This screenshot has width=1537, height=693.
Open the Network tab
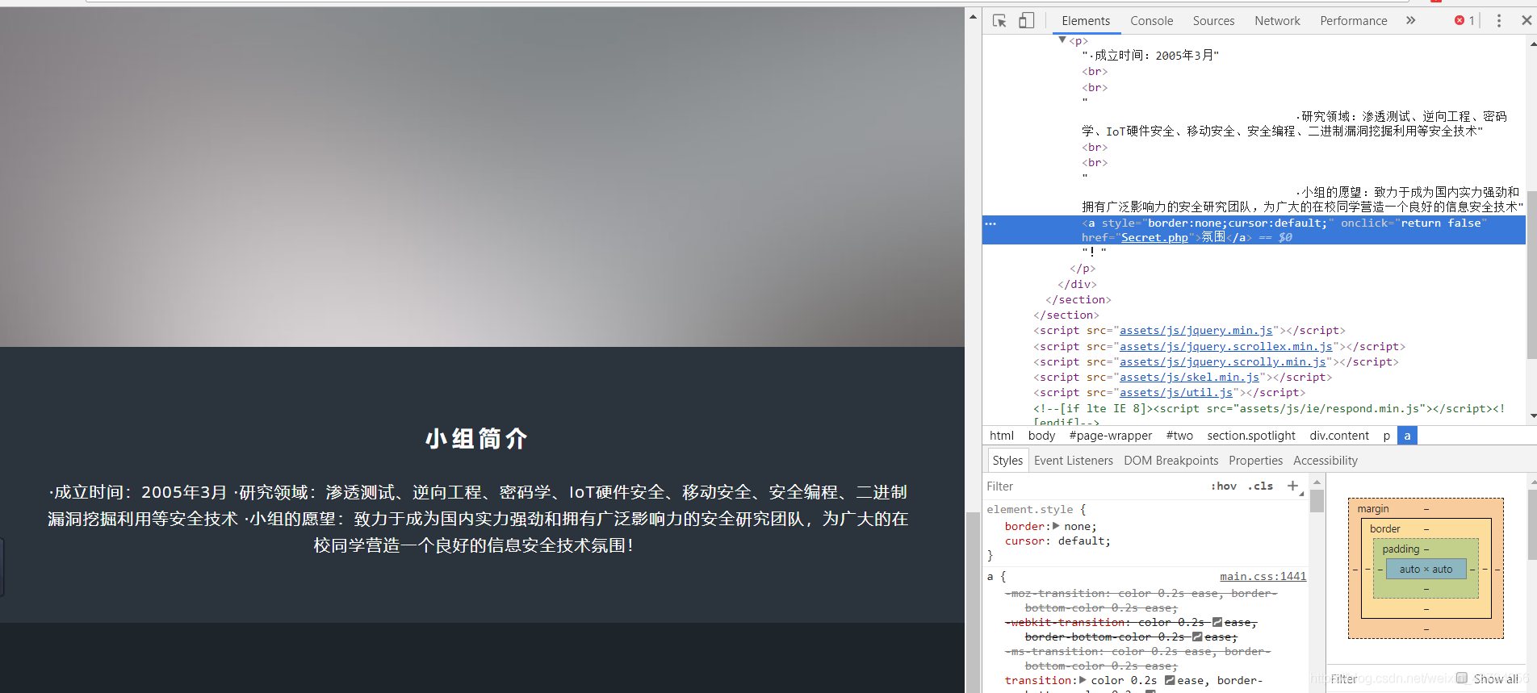[x=1277, y=21]
